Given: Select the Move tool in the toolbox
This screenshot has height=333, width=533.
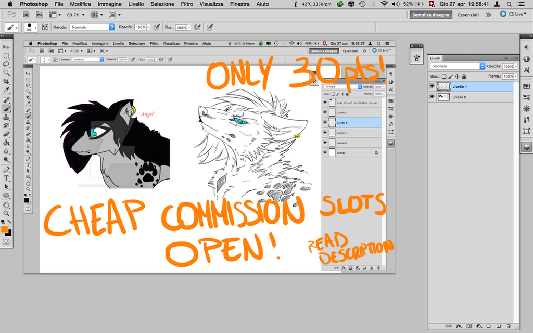Looking at the screenshot, I should pyautogui.click(x=6, y=47).
